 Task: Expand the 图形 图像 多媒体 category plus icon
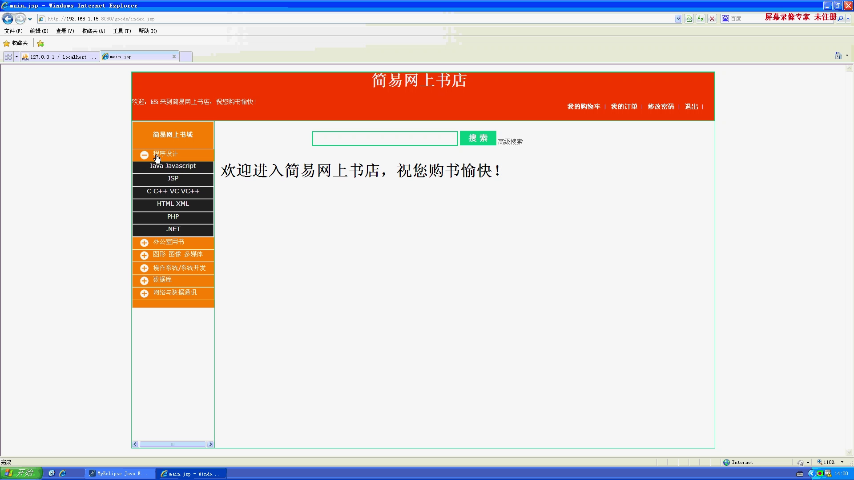144,256
